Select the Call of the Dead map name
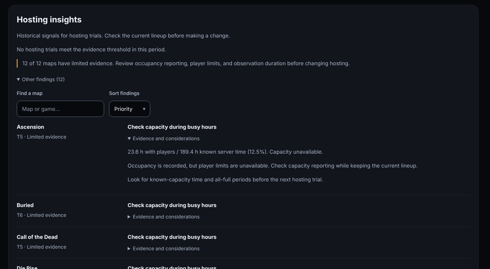 pos(37,237)
